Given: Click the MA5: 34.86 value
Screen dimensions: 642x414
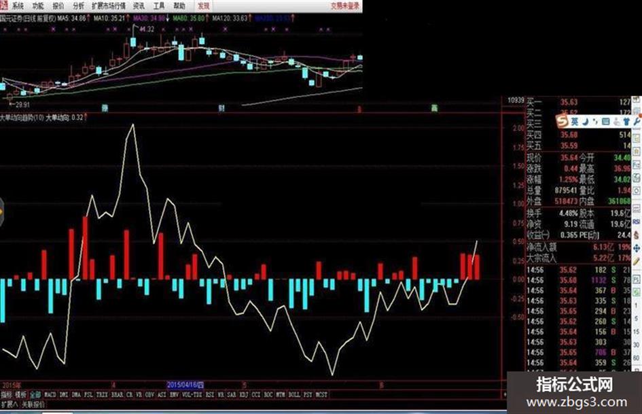Looking at the screenshot, I should pyautogui.click(x=73, y=18).
